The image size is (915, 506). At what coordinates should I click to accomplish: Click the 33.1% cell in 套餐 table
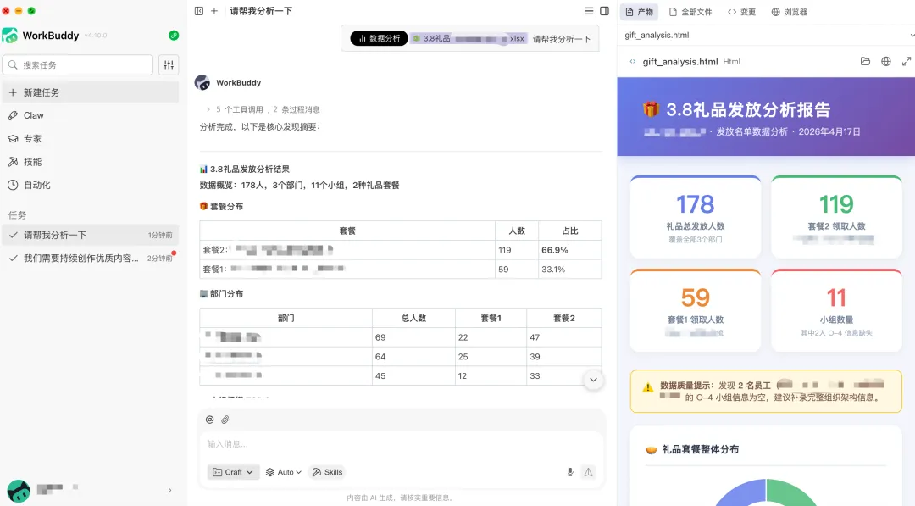click(x=569, y=269)
